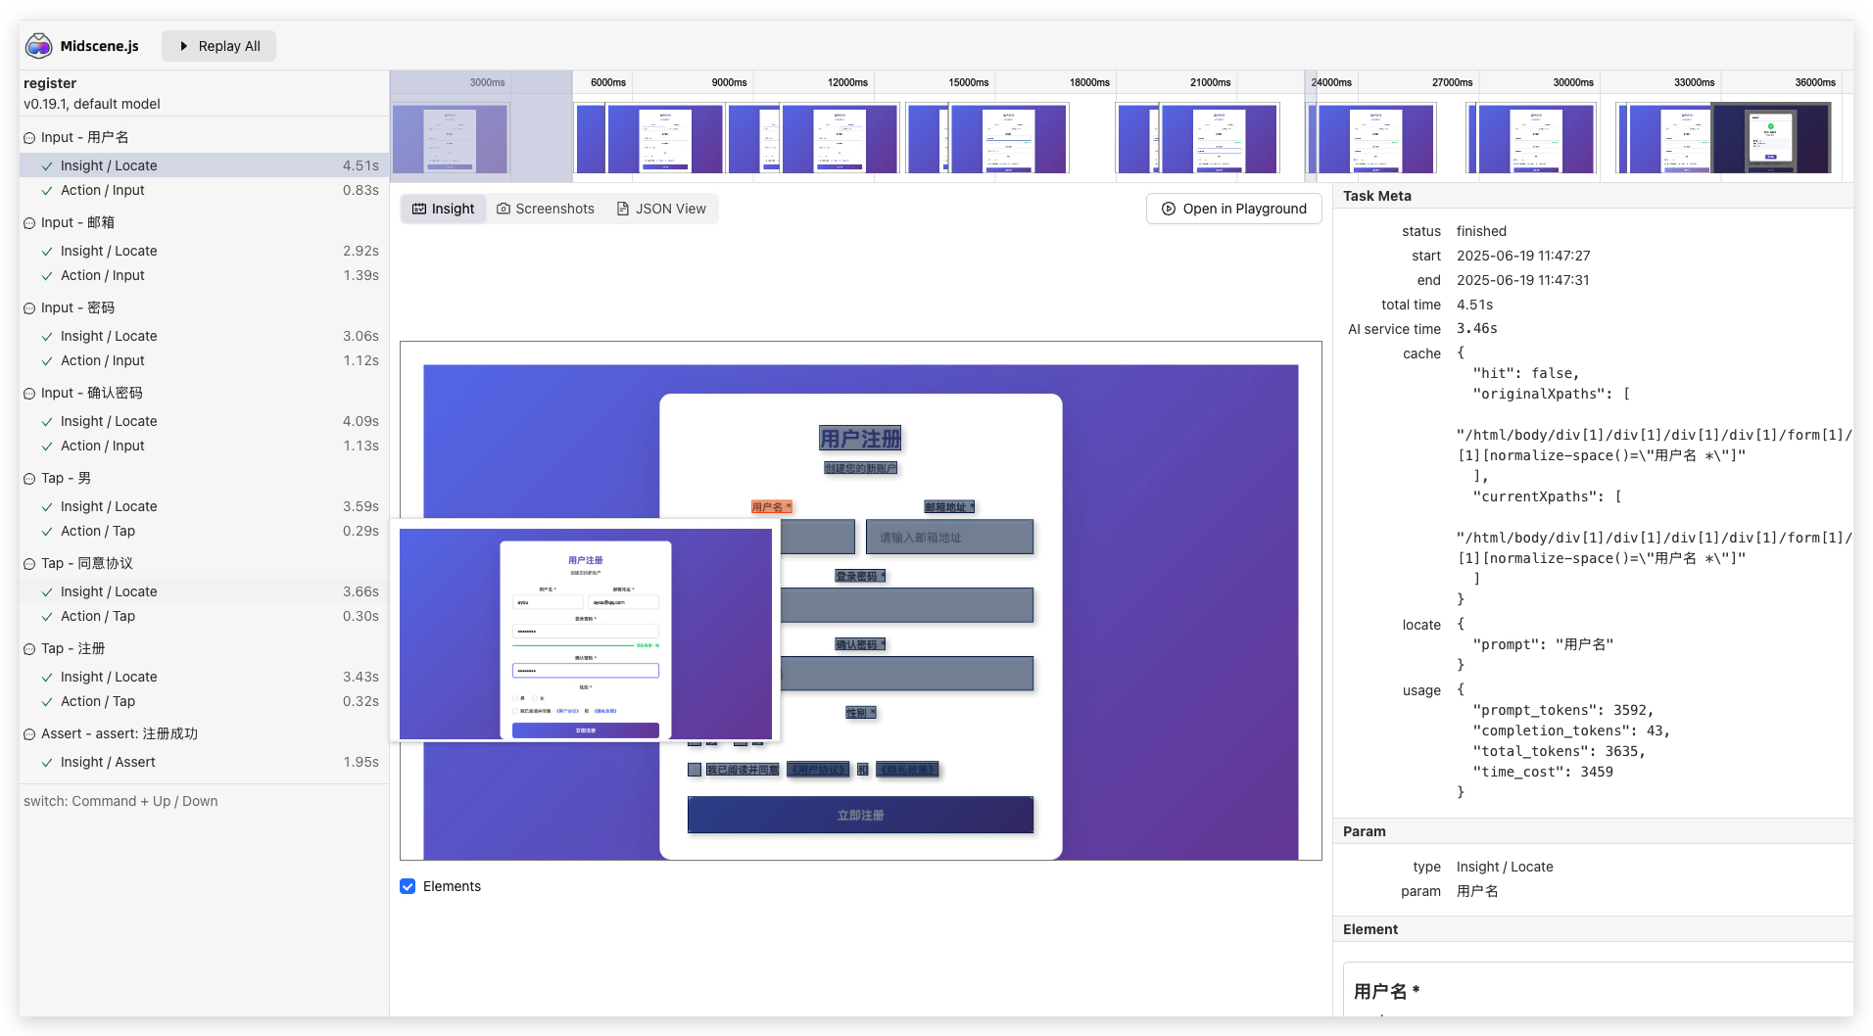The height and width of the screenshot is (1036, 1873).
Task: Select Insight / Locate task taking 3.06s
Action: (x=204, y=336)
